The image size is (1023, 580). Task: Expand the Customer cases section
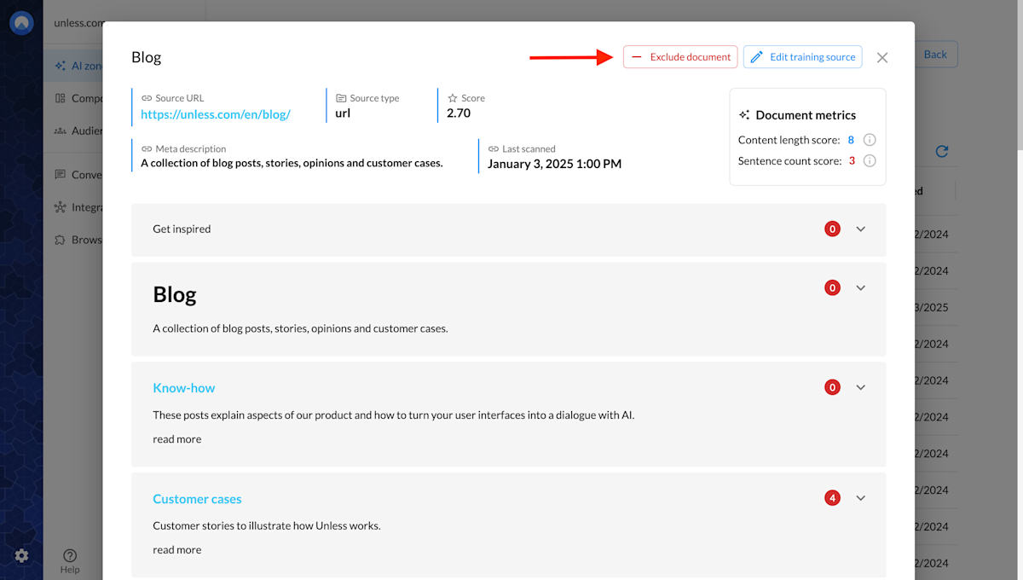click(860, 497)
